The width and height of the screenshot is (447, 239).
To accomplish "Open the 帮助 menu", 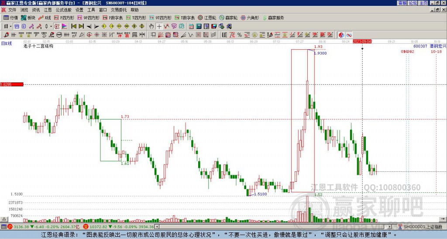I will (134, 10).
